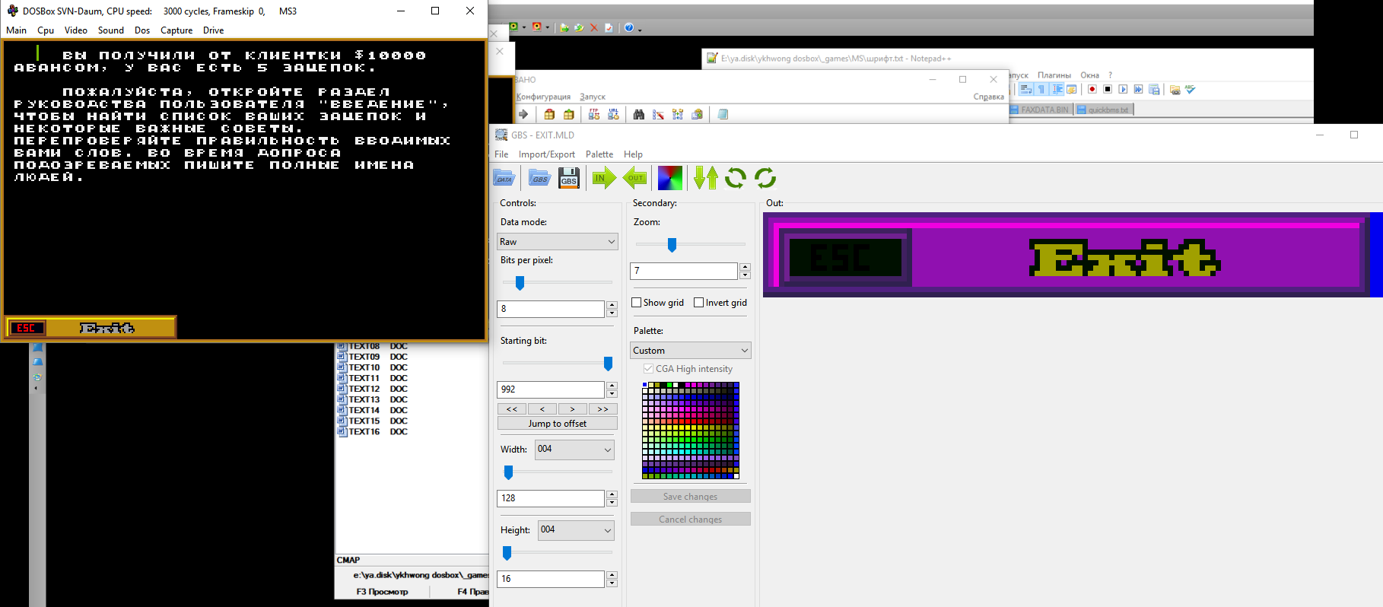This screenshot has height=607, width=1383.
Task: Open the rainbow color palette icon
Action: tap(669, 179)
